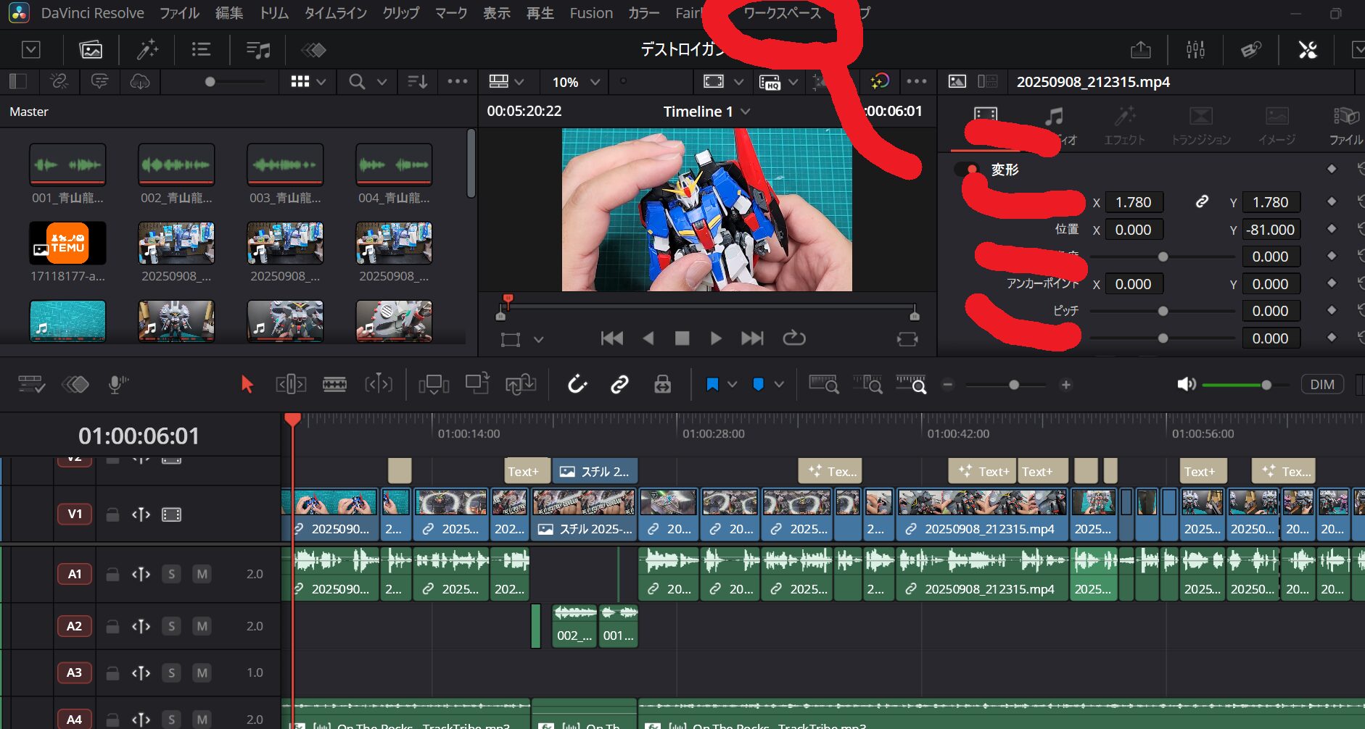Toggle the 変形 transform section switch
The image size is (1365, 729).
coord(968,169)
